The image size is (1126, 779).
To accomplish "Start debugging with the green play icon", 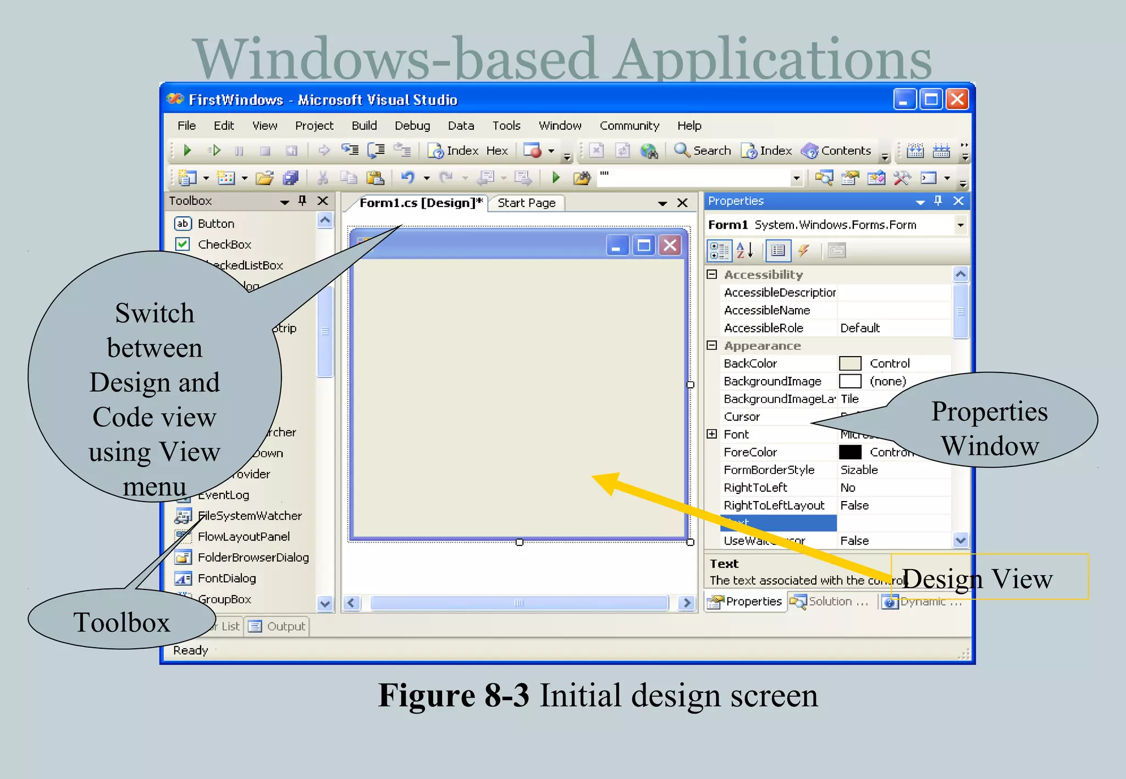I will [x=186, y=150].
